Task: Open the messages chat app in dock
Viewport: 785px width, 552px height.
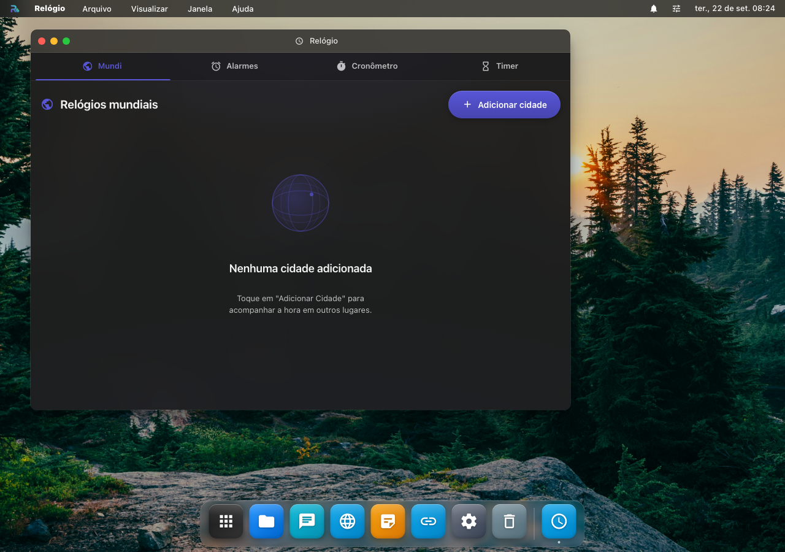Action: point(307,521)
